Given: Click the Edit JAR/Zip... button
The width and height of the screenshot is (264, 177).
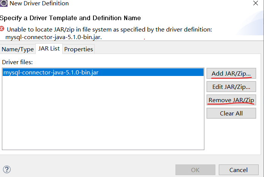Looking at the screenshot, I should pos(231,87).
